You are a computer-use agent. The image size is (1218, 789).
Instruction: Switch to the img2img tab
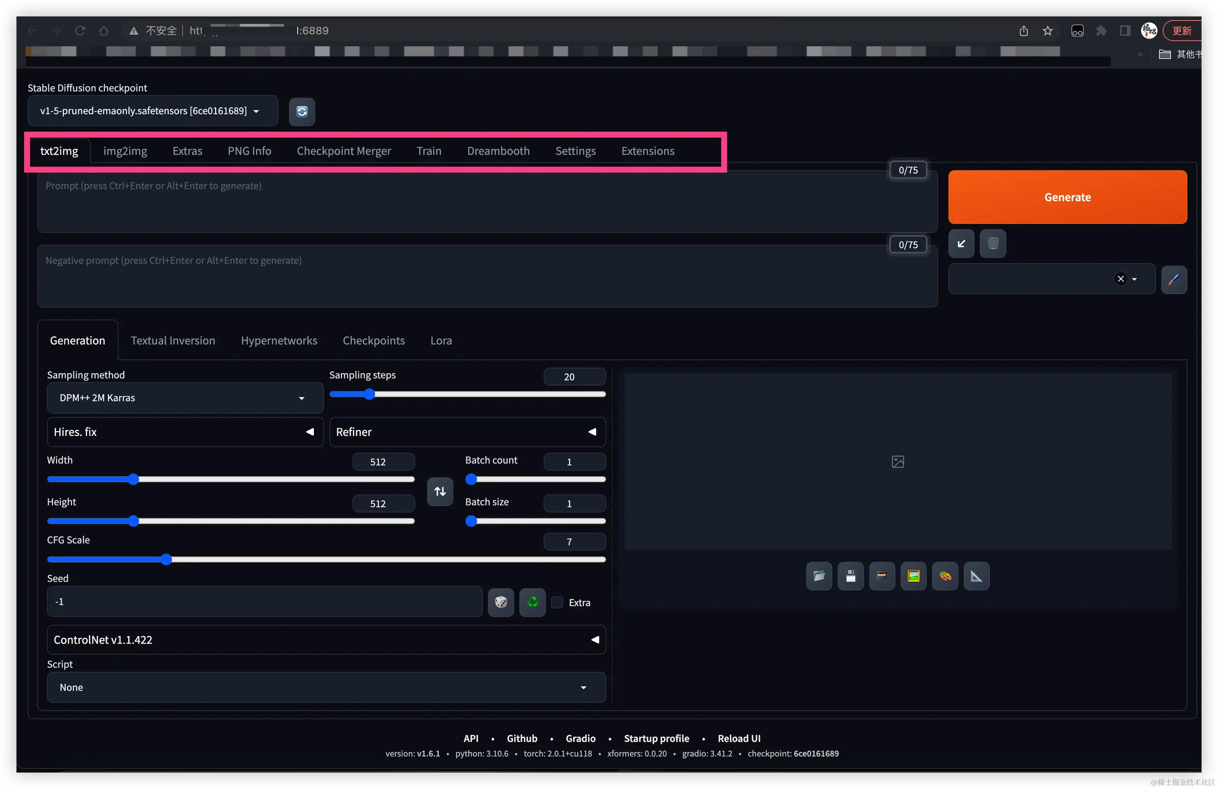[125, 151]
